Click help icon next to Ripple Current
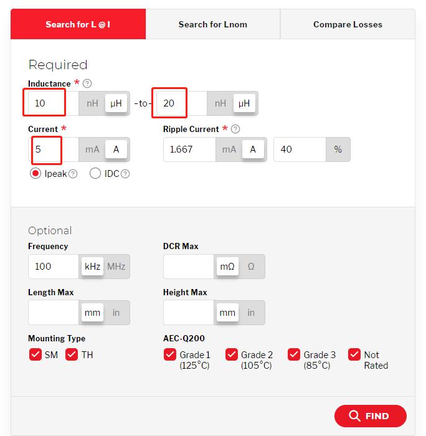Screen dimensions: 426x436 pos(235,129)
